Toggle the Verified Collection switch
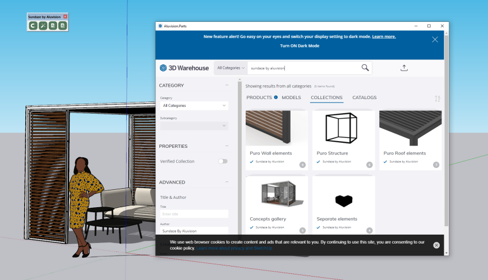This screenshot has height=280, width=488. point(223,161)
